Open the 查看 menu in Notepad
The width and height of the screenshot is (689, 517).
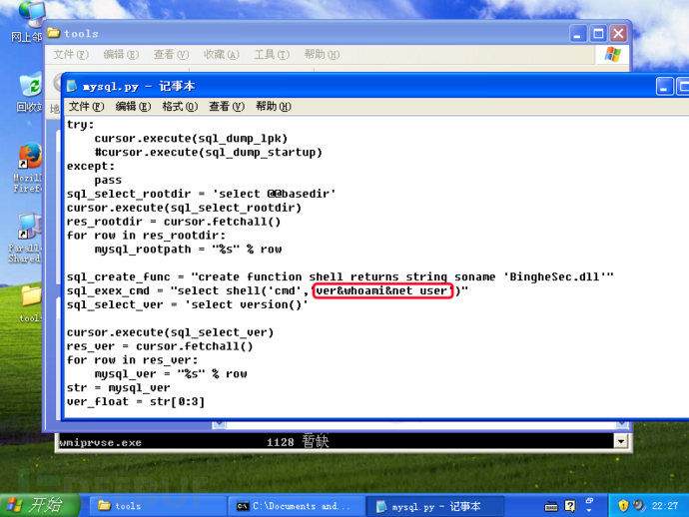227,107
